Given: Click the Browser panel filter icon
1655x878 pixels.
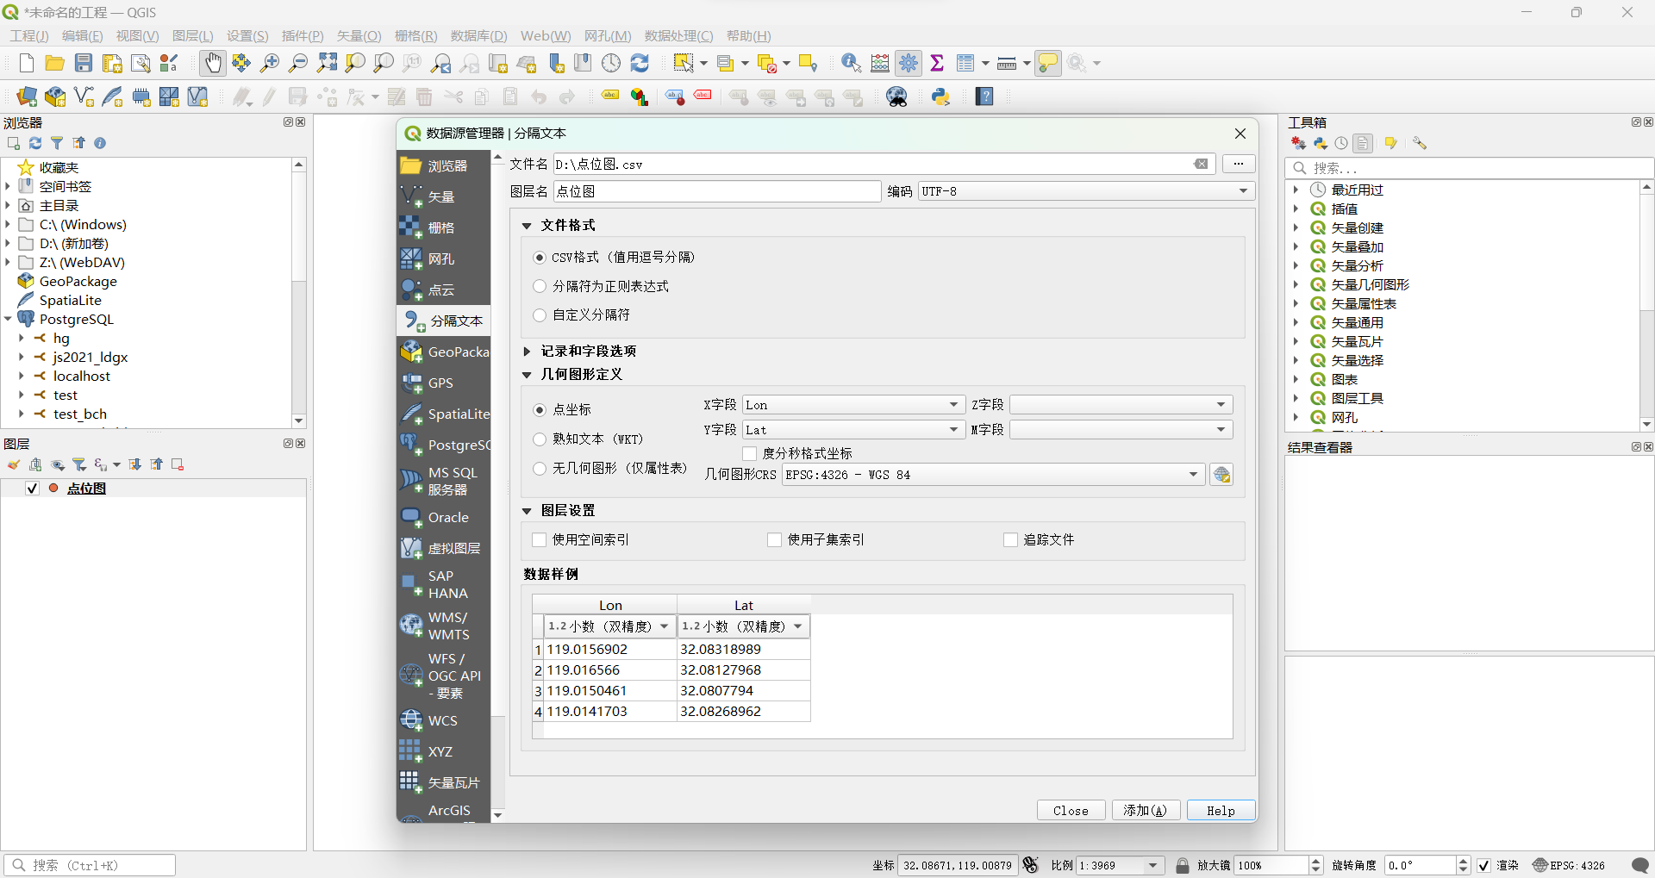Looking at the screenshot, I should (57, 143).
